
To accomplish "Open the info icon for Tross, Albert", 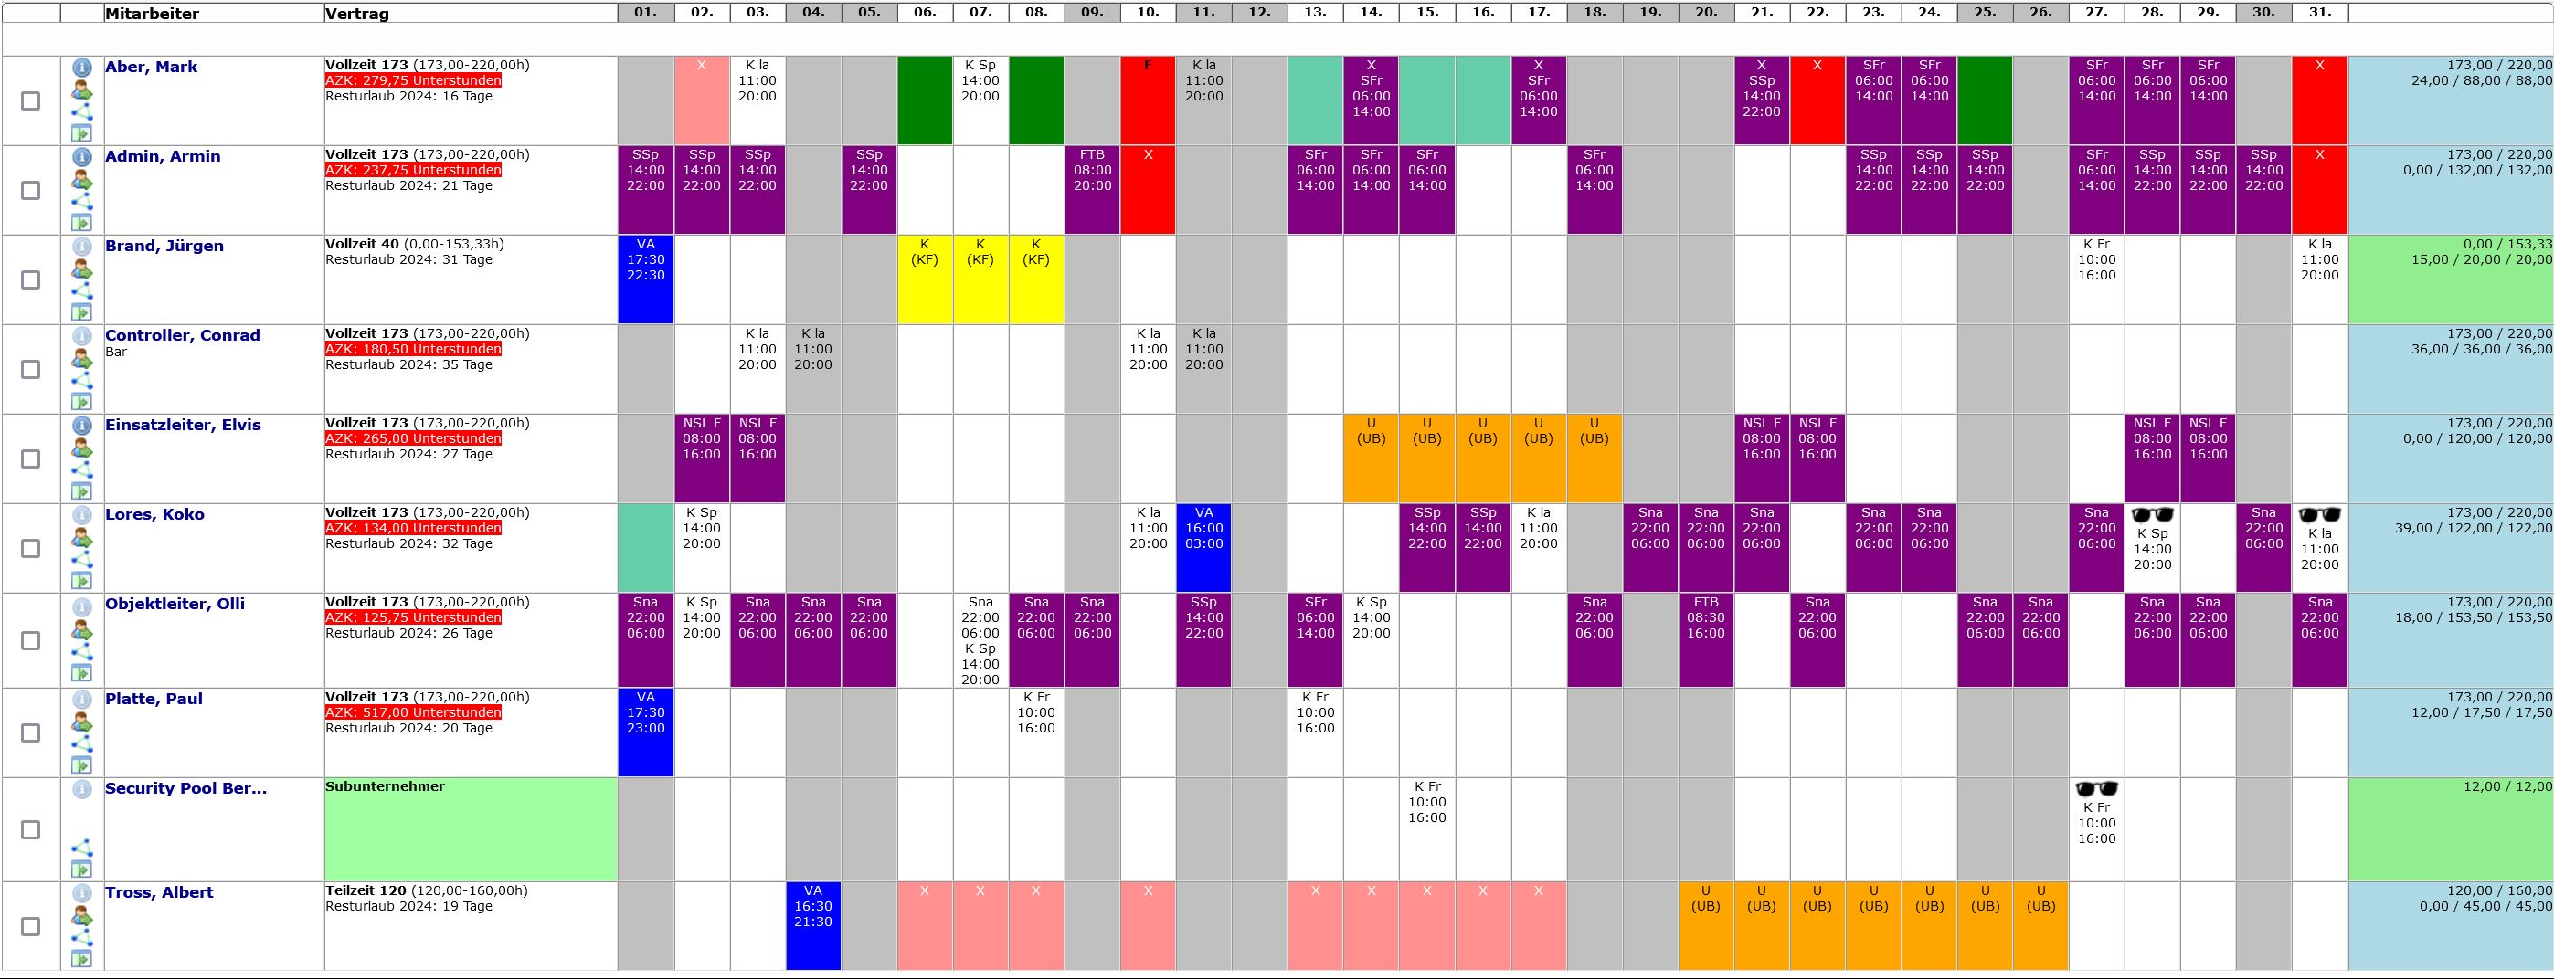I will tap(82, 894).
